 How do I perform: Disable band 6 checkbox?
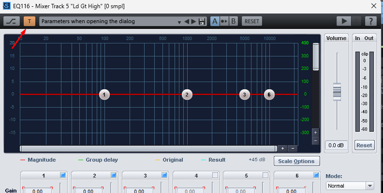click(316, 175)
